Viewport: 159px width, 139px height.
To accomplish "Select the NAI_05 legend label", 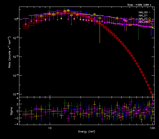I will point(143,22).
